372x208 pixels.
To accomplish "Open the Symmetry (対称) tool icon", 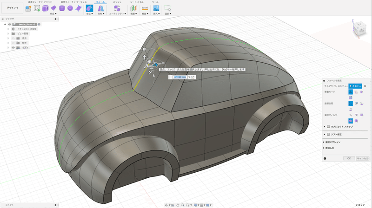I will click(100, 8).
